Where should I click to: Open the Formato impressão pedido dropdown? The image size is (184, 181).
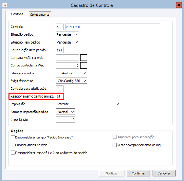click(65, 112)
